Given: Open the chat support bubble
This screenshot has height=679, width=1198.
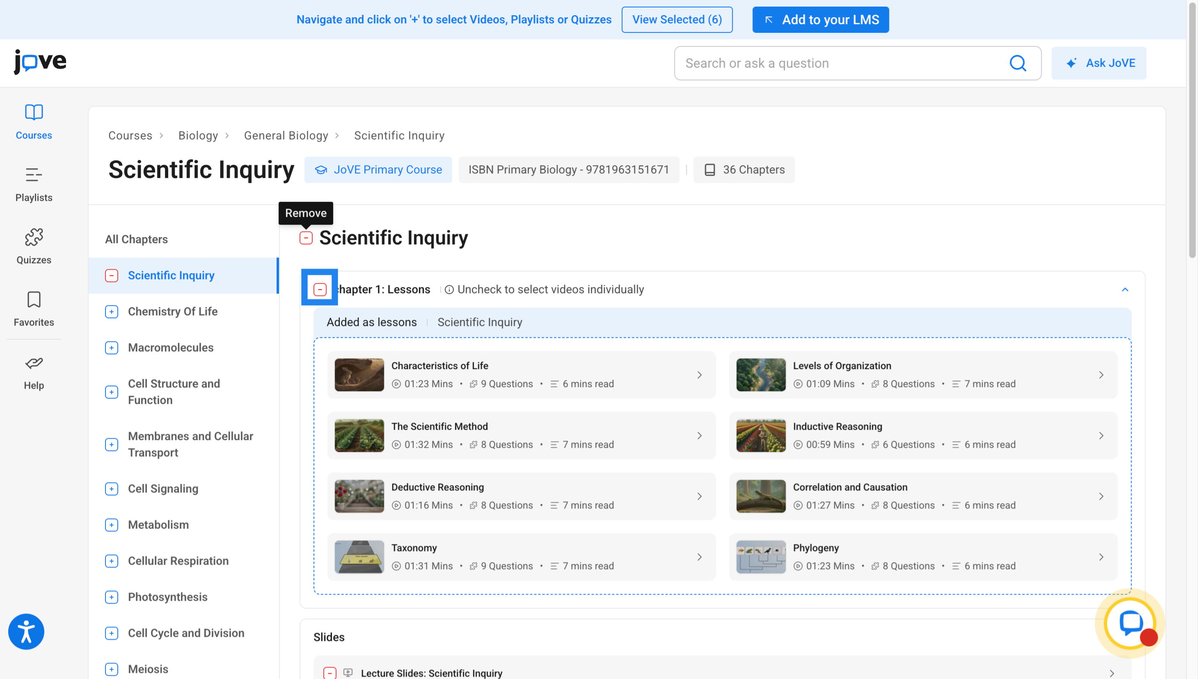Looking at the screenshot, I should pyautogui.click(x=1130, y=624).
